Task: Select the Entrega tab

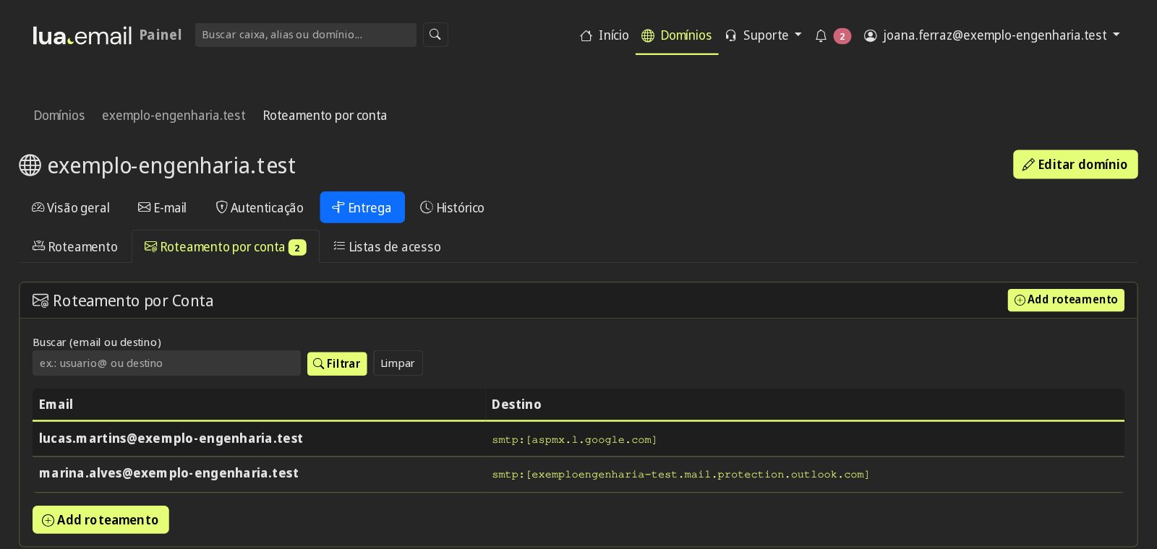Action: click(362, 208)
